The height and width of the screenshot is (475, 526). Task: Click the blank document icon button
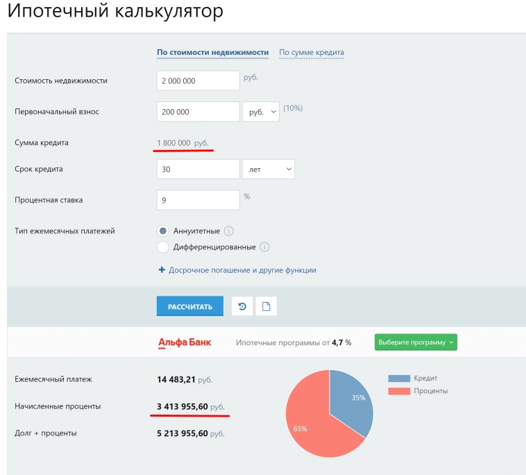(x=266, y=306)
